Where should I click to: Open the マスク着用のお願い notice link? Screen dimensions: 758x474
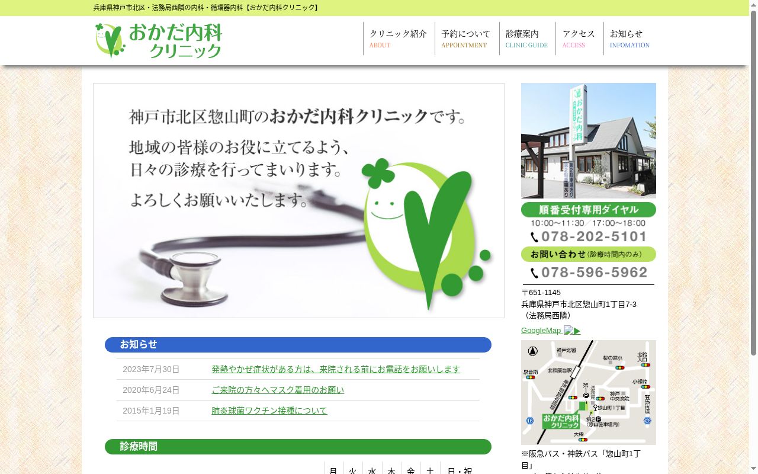pos(278,390)
